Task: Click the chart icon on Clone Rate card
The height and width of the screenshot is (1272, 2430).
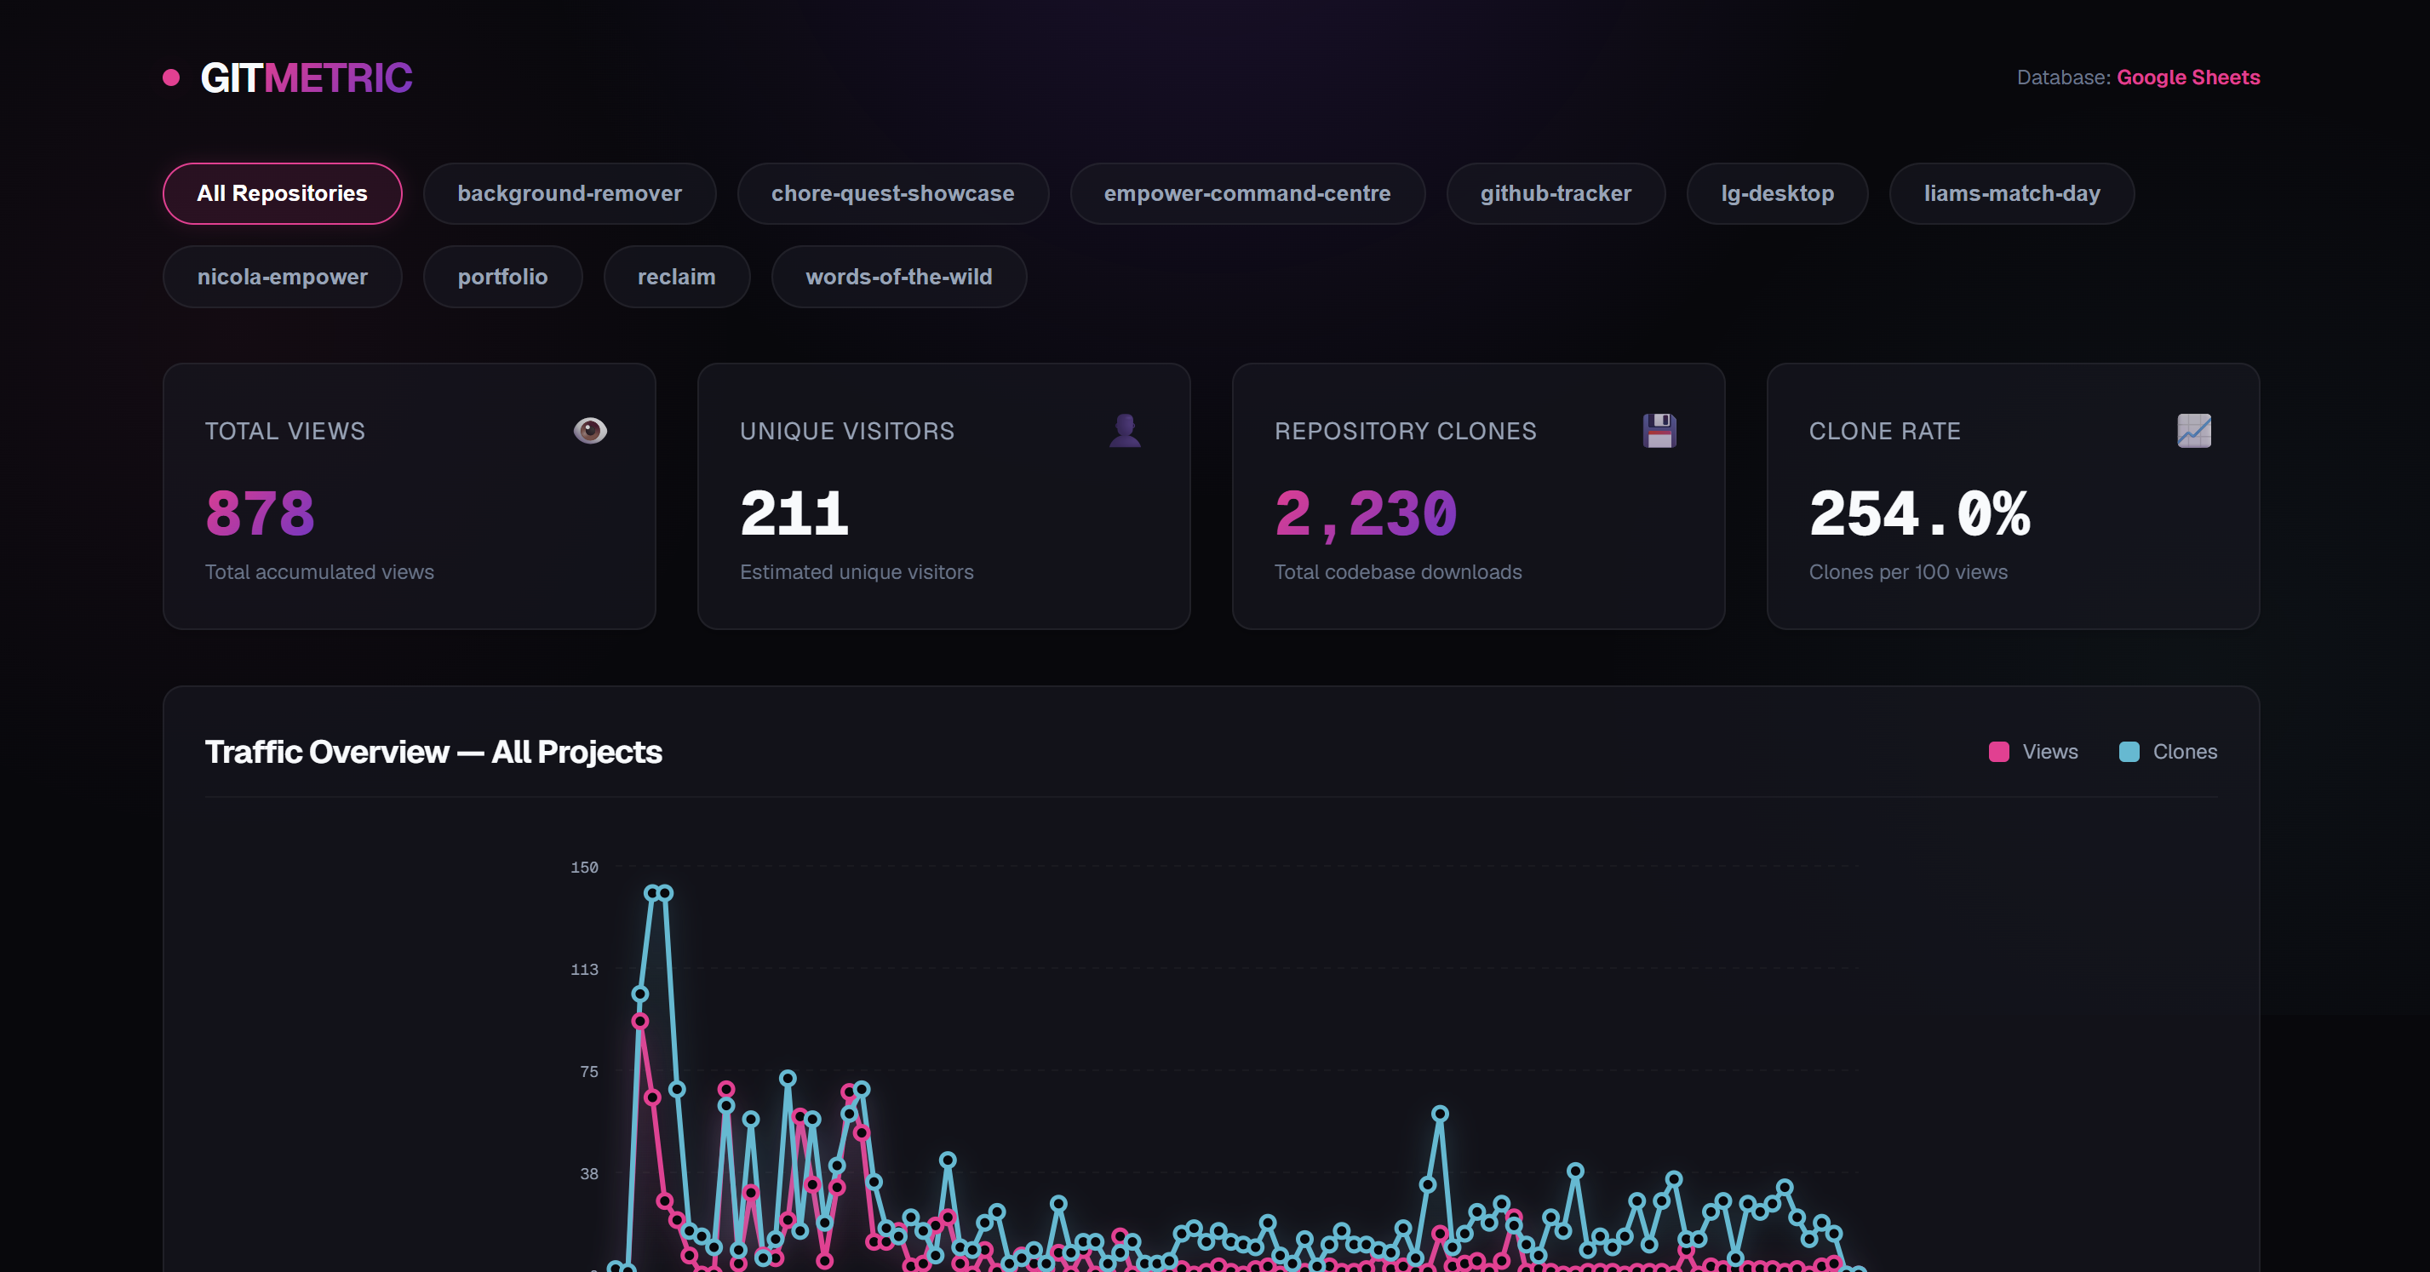Action: (x=2194, y=430)
